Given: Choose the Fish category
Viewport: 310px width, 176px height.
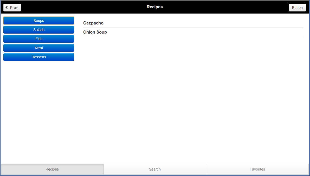Looking at the screenshot, I should [x=39, y=39].
